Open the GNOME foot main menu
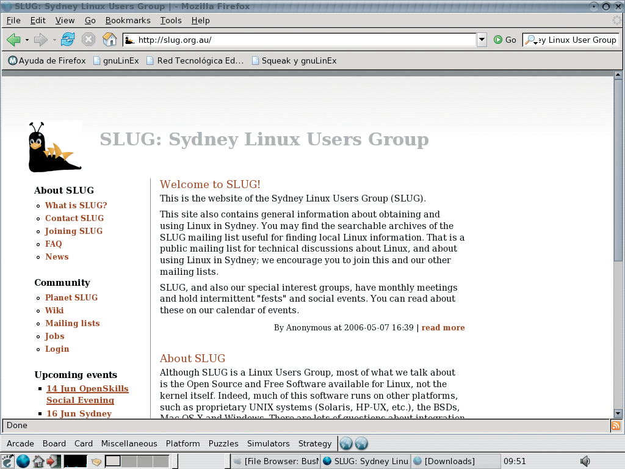Image resolution: width=625 pixels, height=469 pixels. (7, 461)
